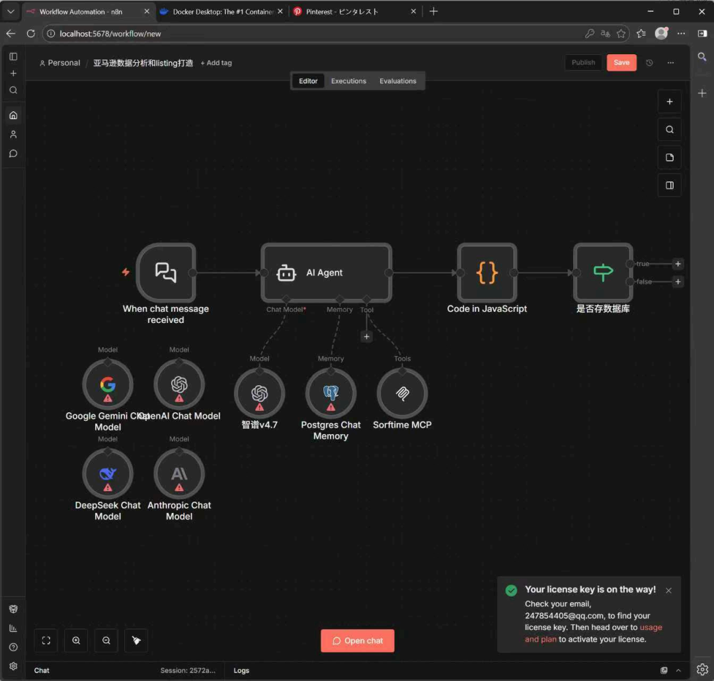Click the zoom to fit canvas icon
This screenshot has height=681, width=714.
[46, 641]
